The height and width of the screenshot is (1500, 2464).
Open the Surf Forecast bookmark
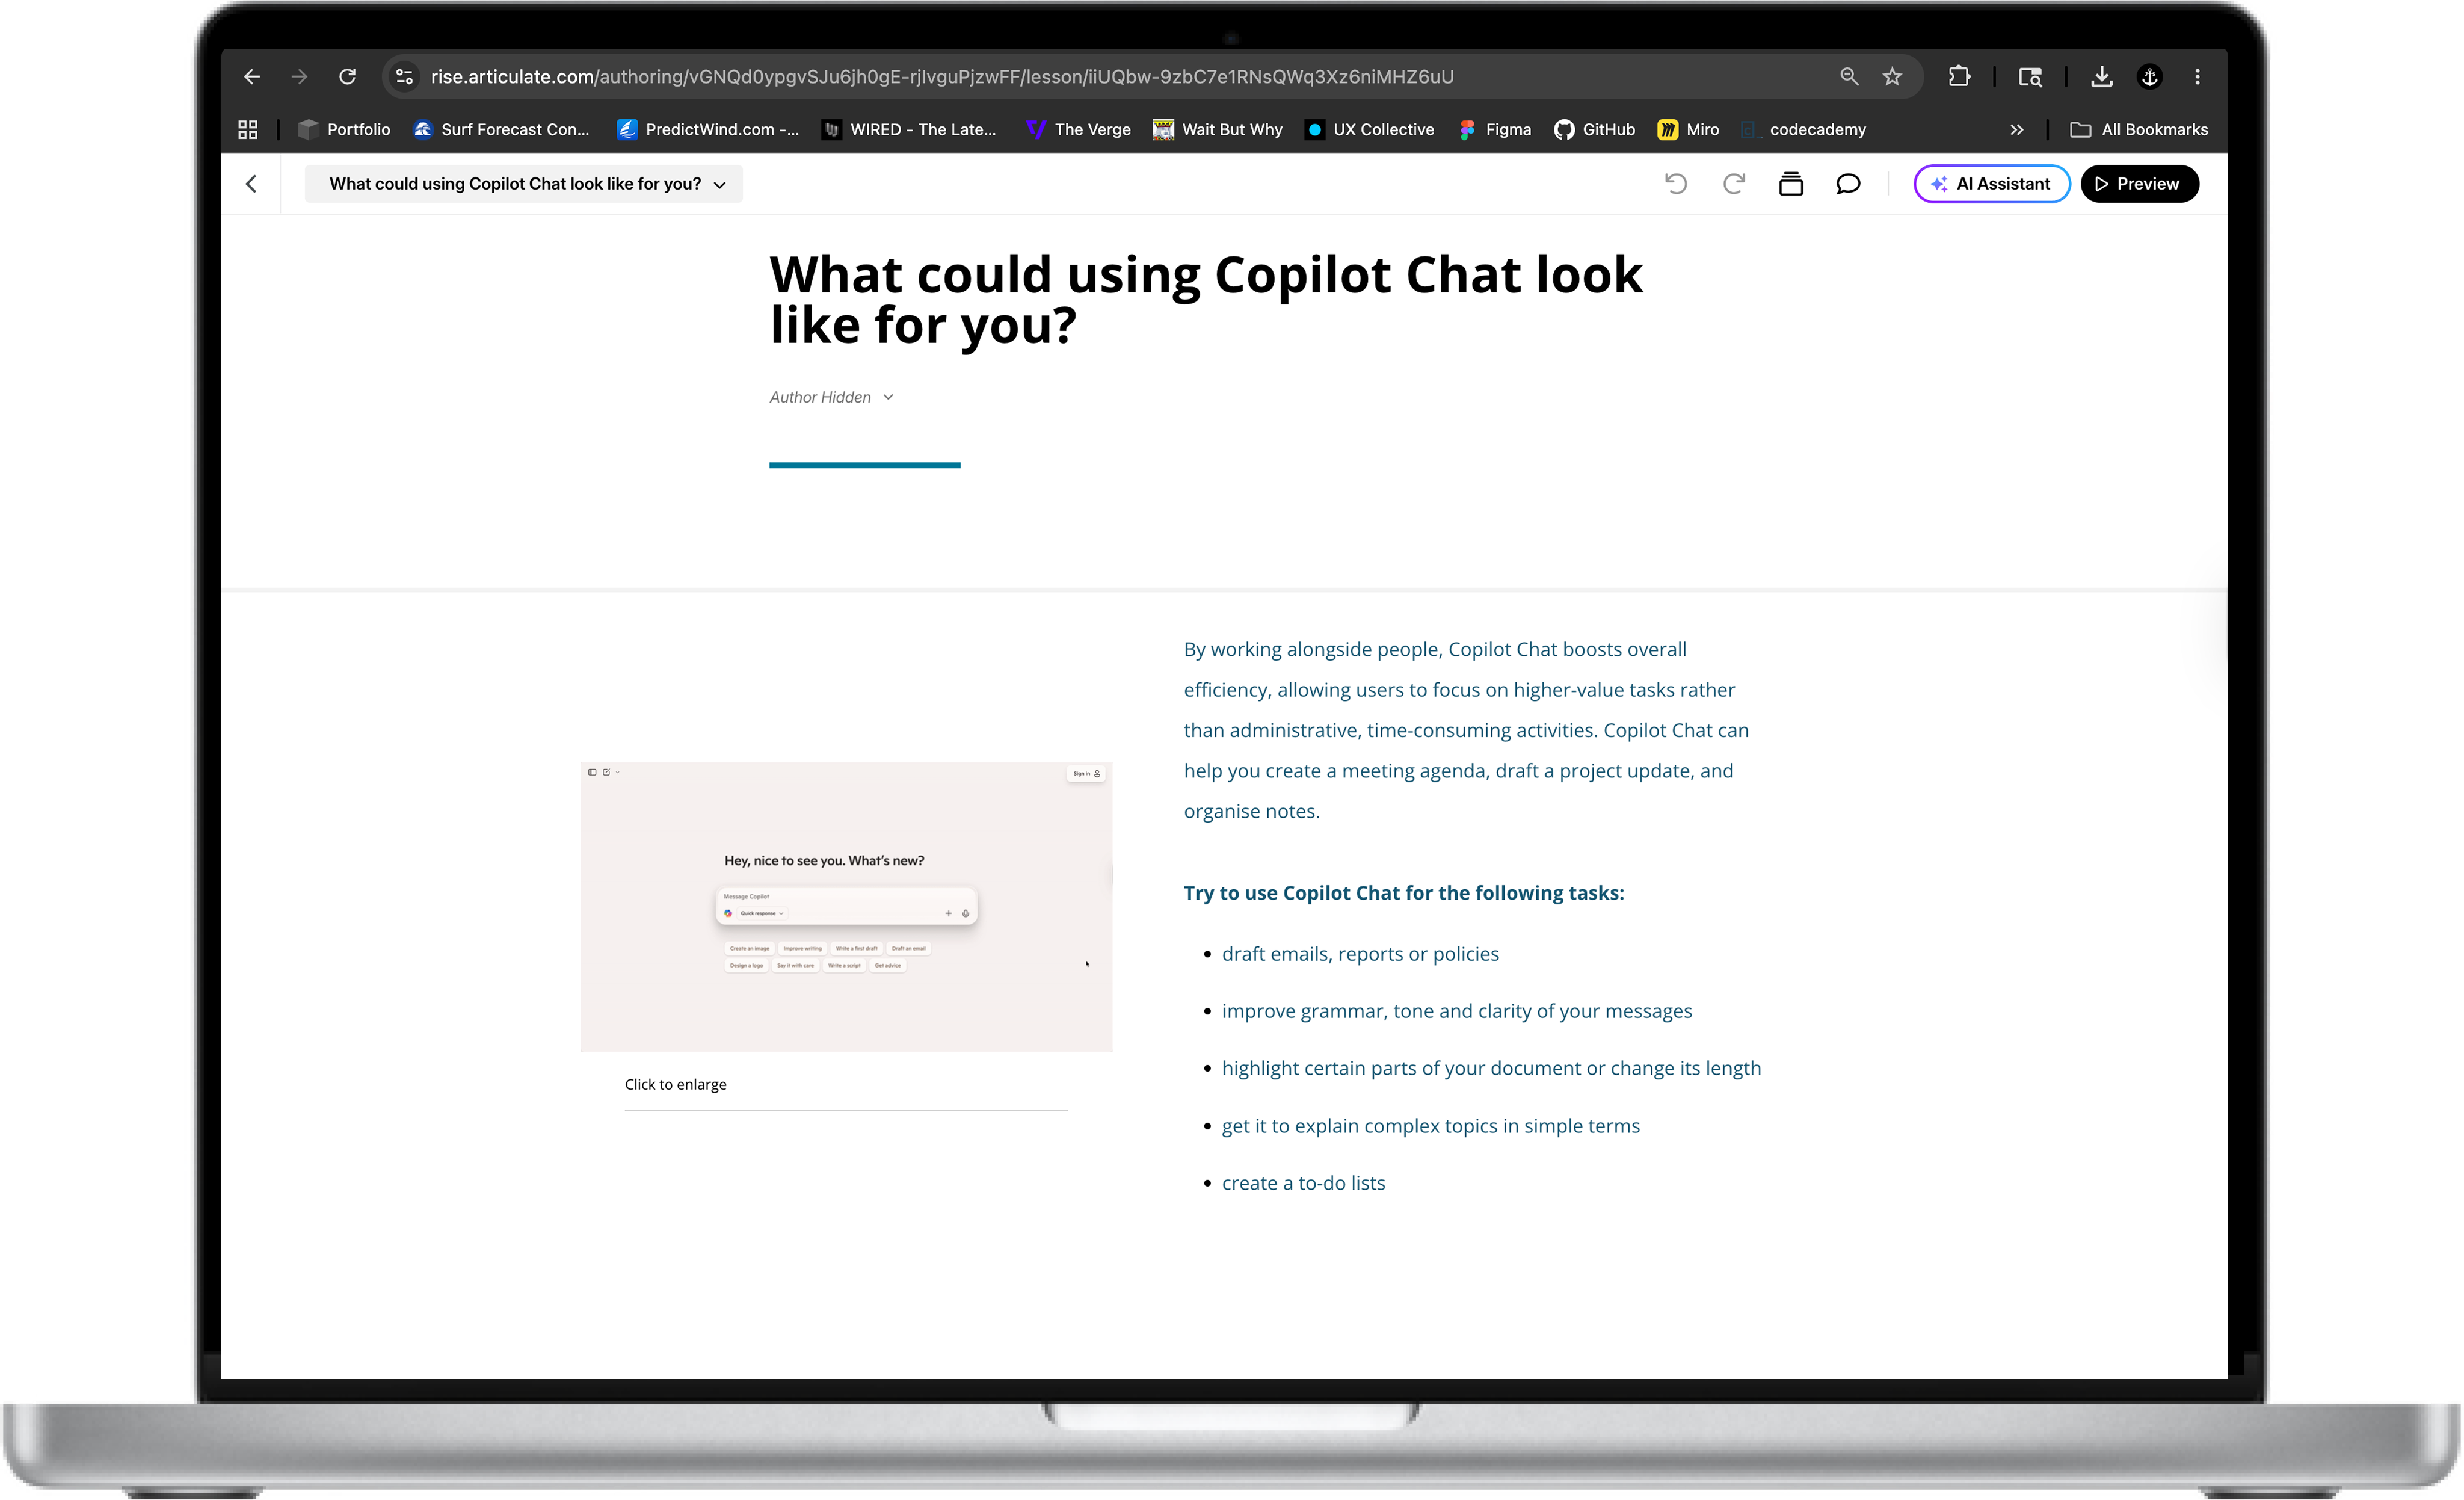pyautogui.click(x=502, y=130)
